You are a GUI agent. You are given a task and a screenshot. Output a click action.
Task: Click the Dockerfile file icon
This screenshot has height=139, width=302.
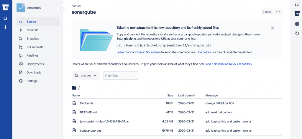pyautogui.click(x=74, y=103)
